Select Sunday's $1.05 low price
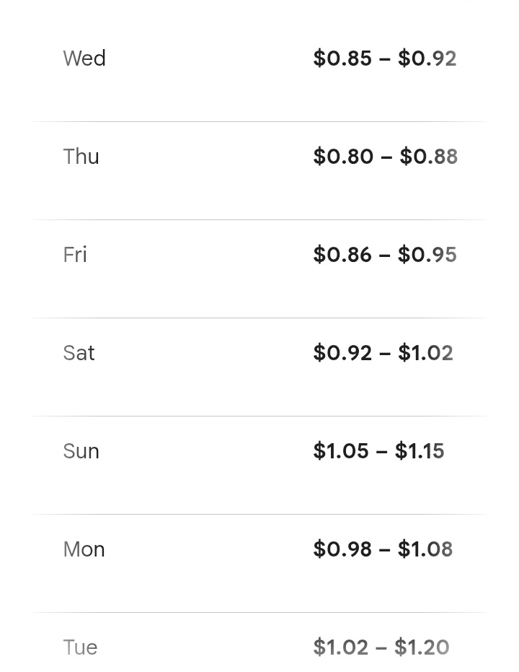 [x=341, y=451]
